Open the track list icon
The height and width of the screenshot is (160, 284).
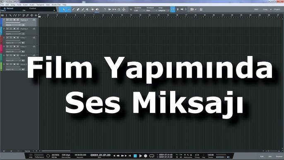(2, 15)
